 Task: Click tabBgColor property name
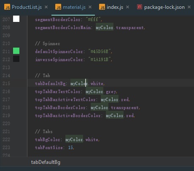click(x=48, y=139)
